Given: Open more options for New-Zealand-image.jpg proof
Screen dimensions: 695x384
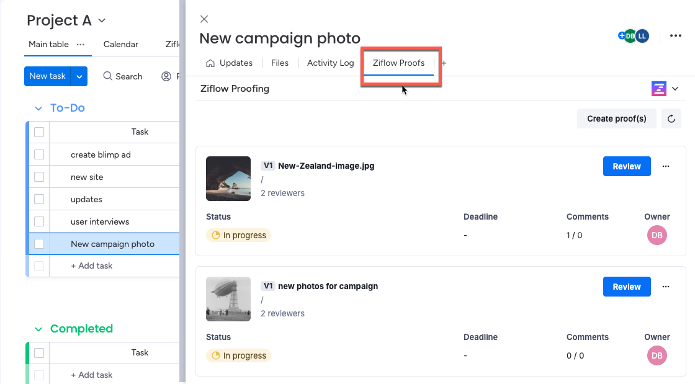Looking at the screenshot, I should click(666, 166).
